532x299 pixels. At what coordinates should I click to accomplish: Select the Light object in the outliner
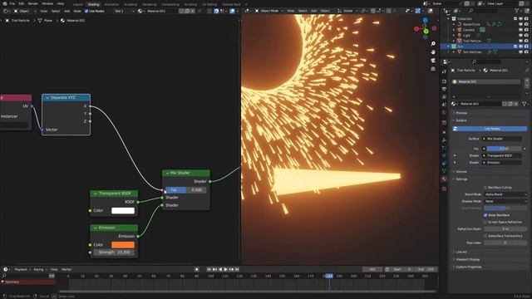[466, 35]
